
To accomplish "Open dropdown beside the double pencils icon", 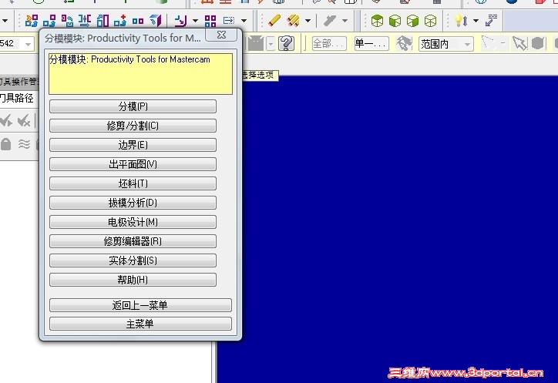I will pos(308,21).
